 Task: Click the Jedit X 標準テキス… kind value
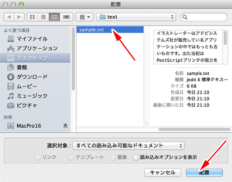pyautogui.click(x=207, y=80)
